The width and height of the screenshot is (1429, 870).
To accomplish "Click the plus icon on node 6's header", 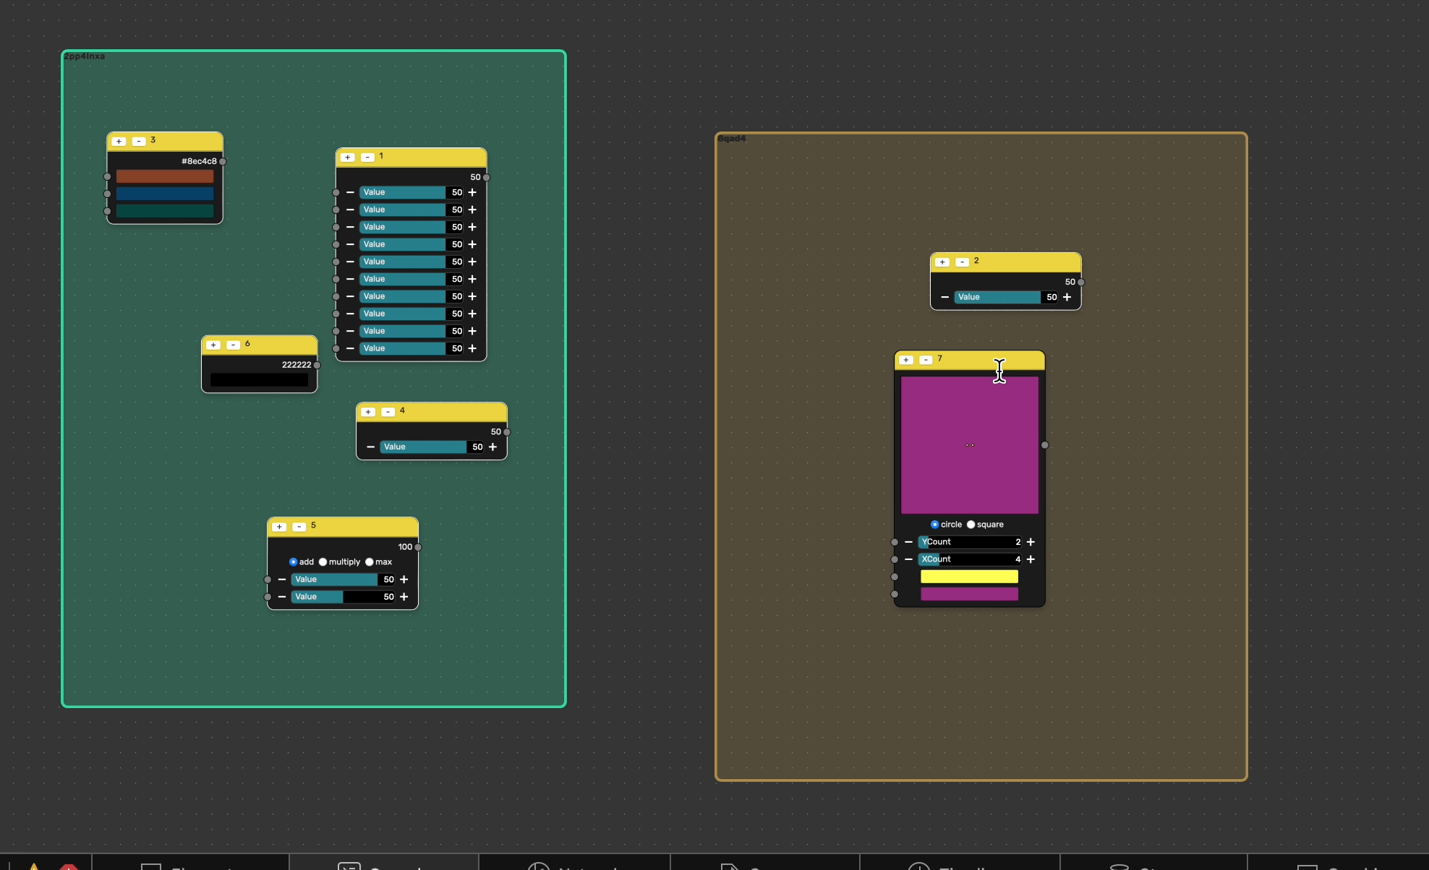I will pos(213,345).
